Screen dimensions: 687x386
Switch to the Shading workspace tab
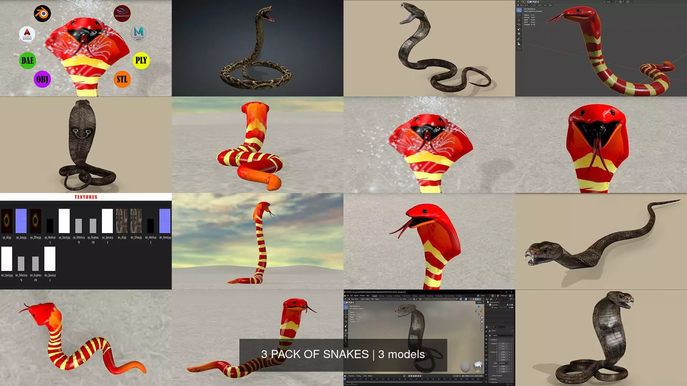(415, 296)
